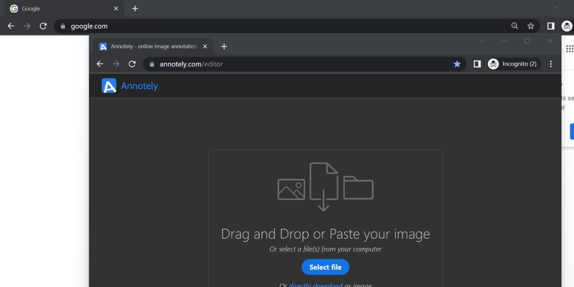Image resolution: width=574 pixels, height=287 pixels.
Task: Expand tab search chevron in Annotely window
Action: [x=482, y=41]
